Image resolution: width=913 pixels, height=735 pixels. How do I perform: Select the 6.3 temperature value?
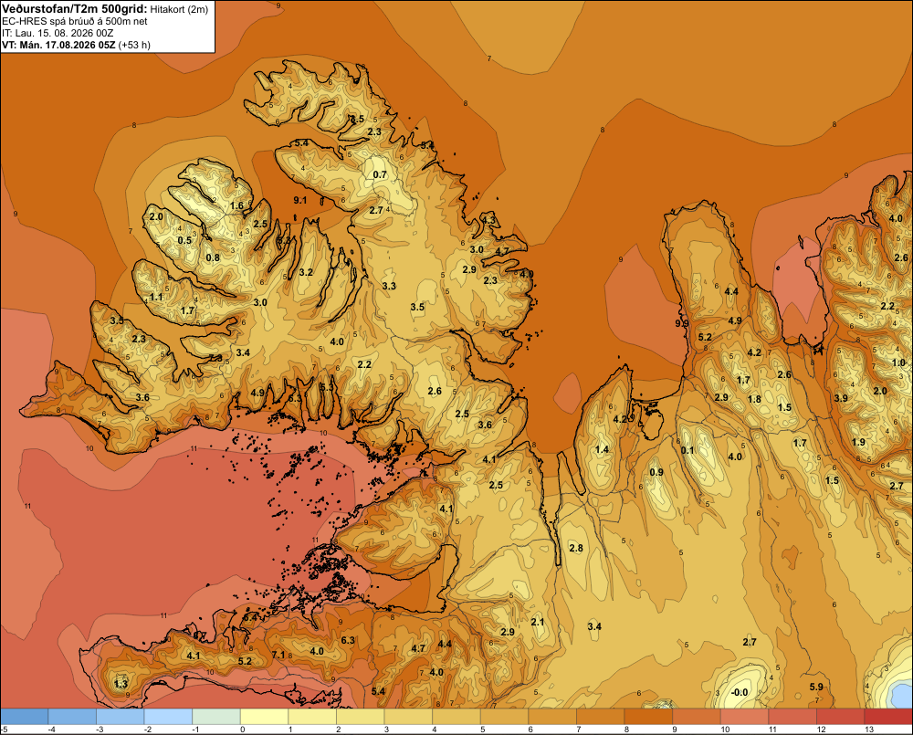coord(348,640)
